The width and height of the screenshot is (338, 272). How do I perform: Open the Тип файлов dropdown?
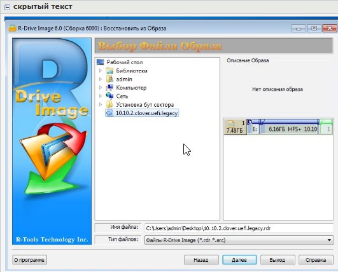pyautogui.click(x=329, y=240)
